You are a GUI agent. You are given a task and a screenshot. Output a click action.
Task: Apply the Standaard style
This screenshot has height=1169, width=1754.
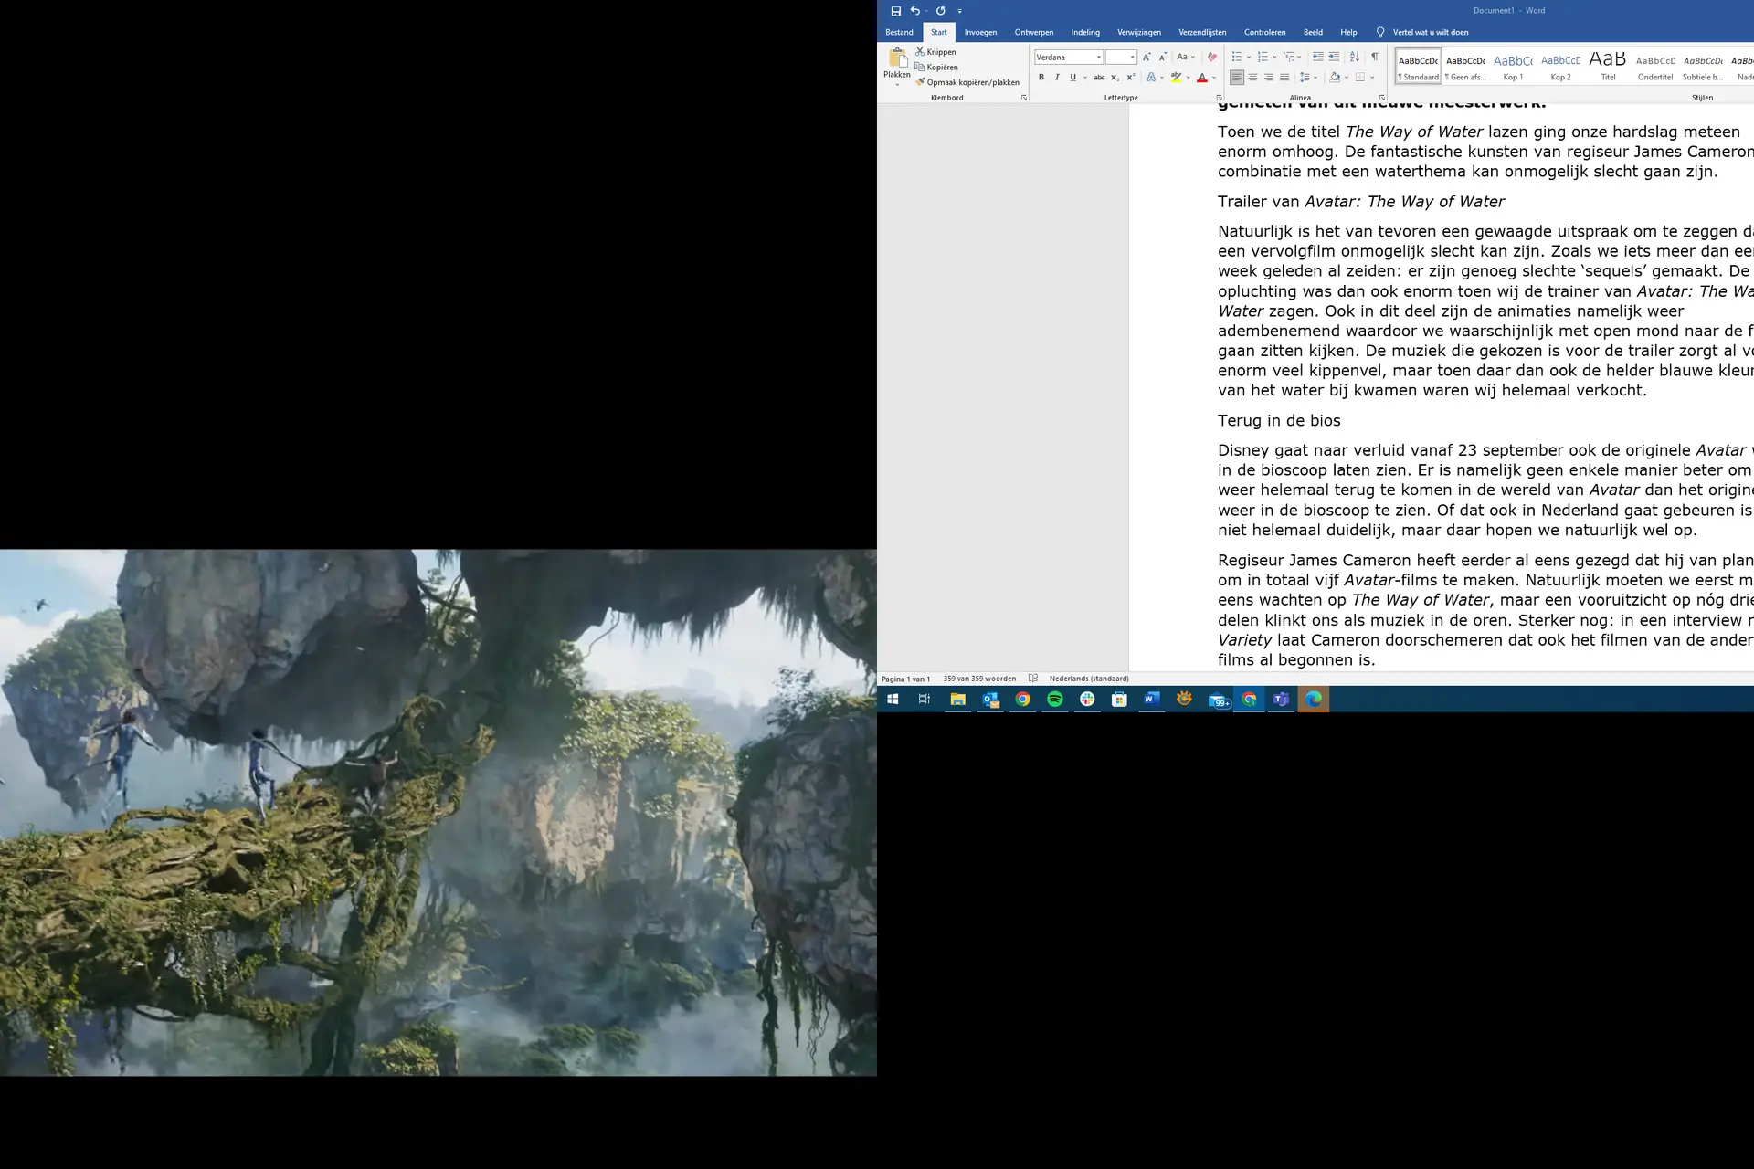[x=1418, y=67]
